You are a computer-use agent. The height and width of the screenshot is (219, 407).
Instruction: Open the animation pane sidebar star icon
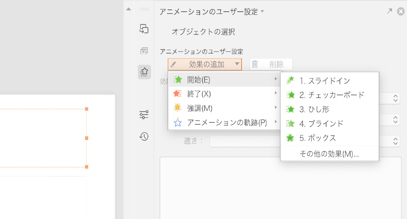pyautogui.click(x=144, y=72)
